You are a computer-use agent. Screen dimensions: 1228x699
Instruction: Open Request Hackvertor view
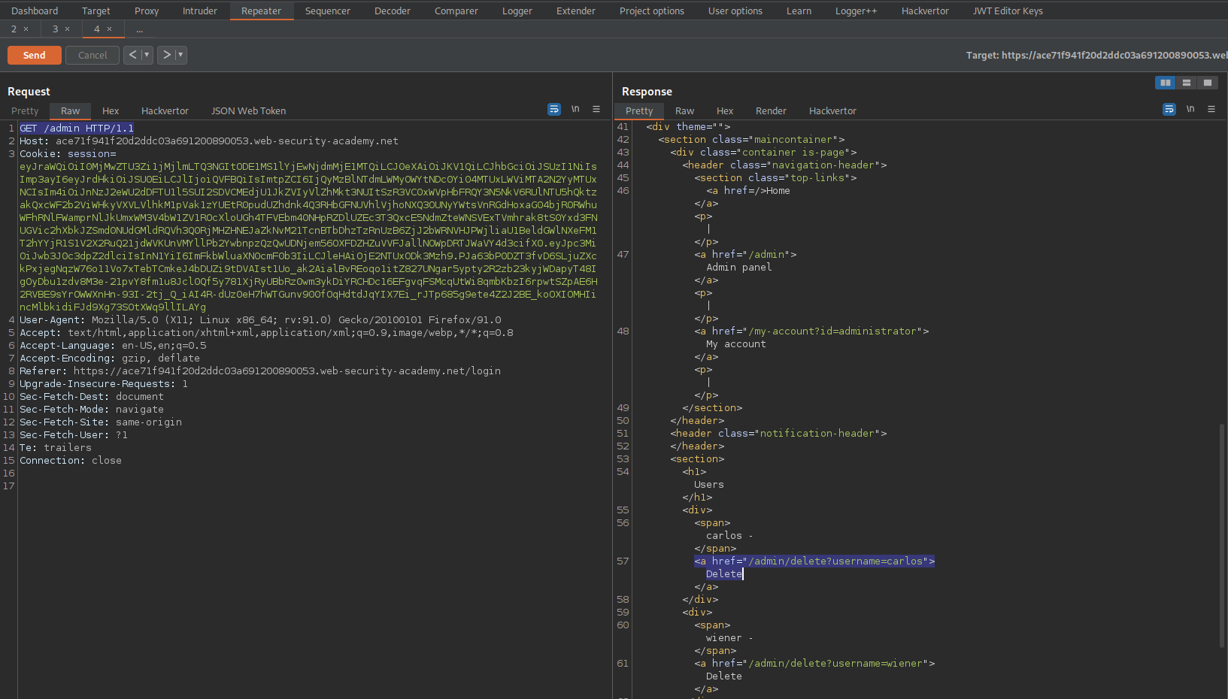[165, 110]
